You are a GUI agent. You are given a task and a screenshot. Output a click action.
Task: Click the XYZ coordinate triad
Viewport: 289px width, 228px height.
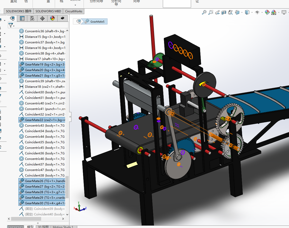pos(80,207)
